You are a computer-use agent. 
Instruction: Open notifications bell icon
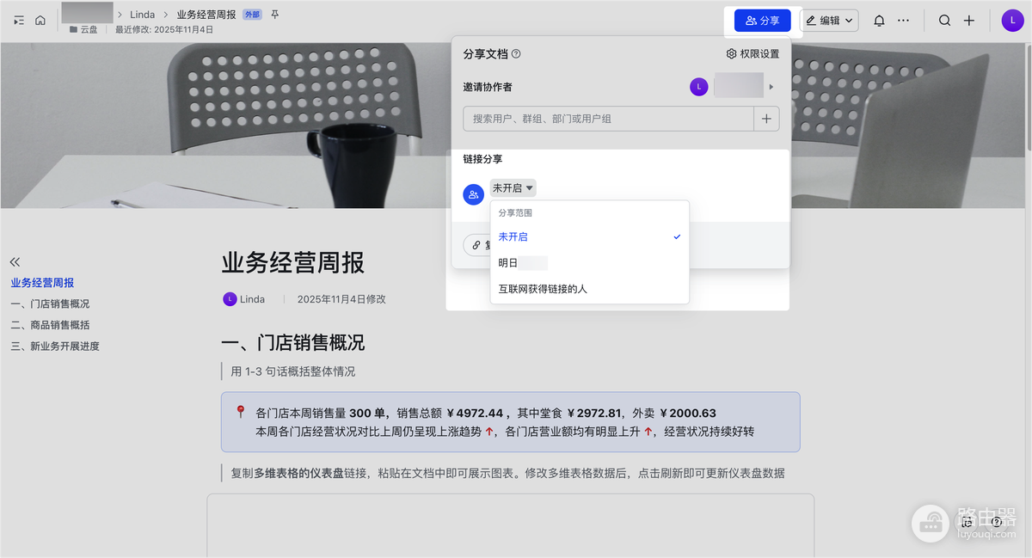click(x=879, y=21)
